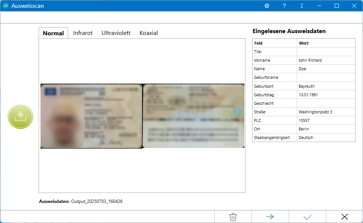The width and height of the screenshot is (363, 223).
Task: Click the Ausweisscan app logo icon
Action: pos(6,6)
